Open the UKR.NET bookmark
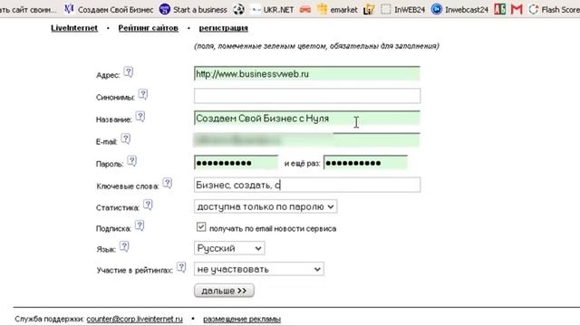This screenshot has height=326, width=580. (x=272, y=10)
